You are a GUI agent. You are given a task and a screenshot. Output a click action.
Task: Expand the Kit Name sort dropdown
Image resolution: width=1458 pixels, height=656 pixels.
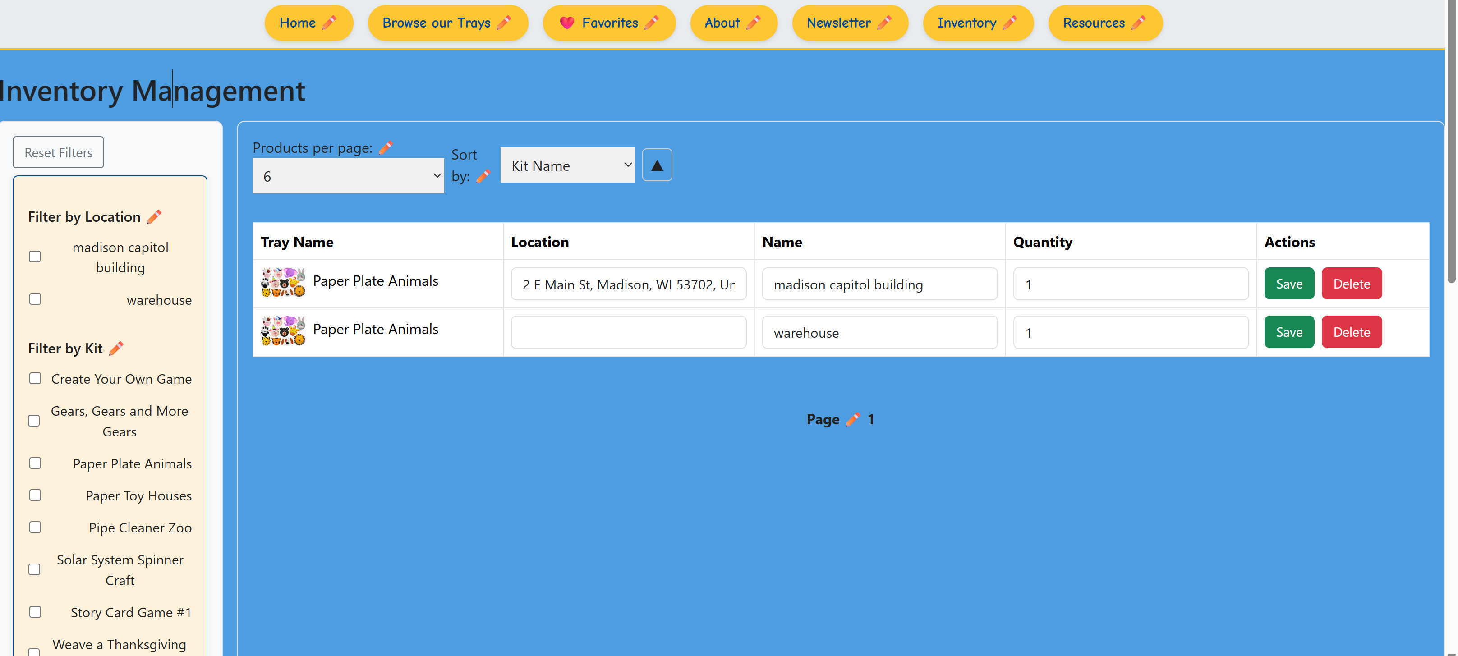(567, 165)
